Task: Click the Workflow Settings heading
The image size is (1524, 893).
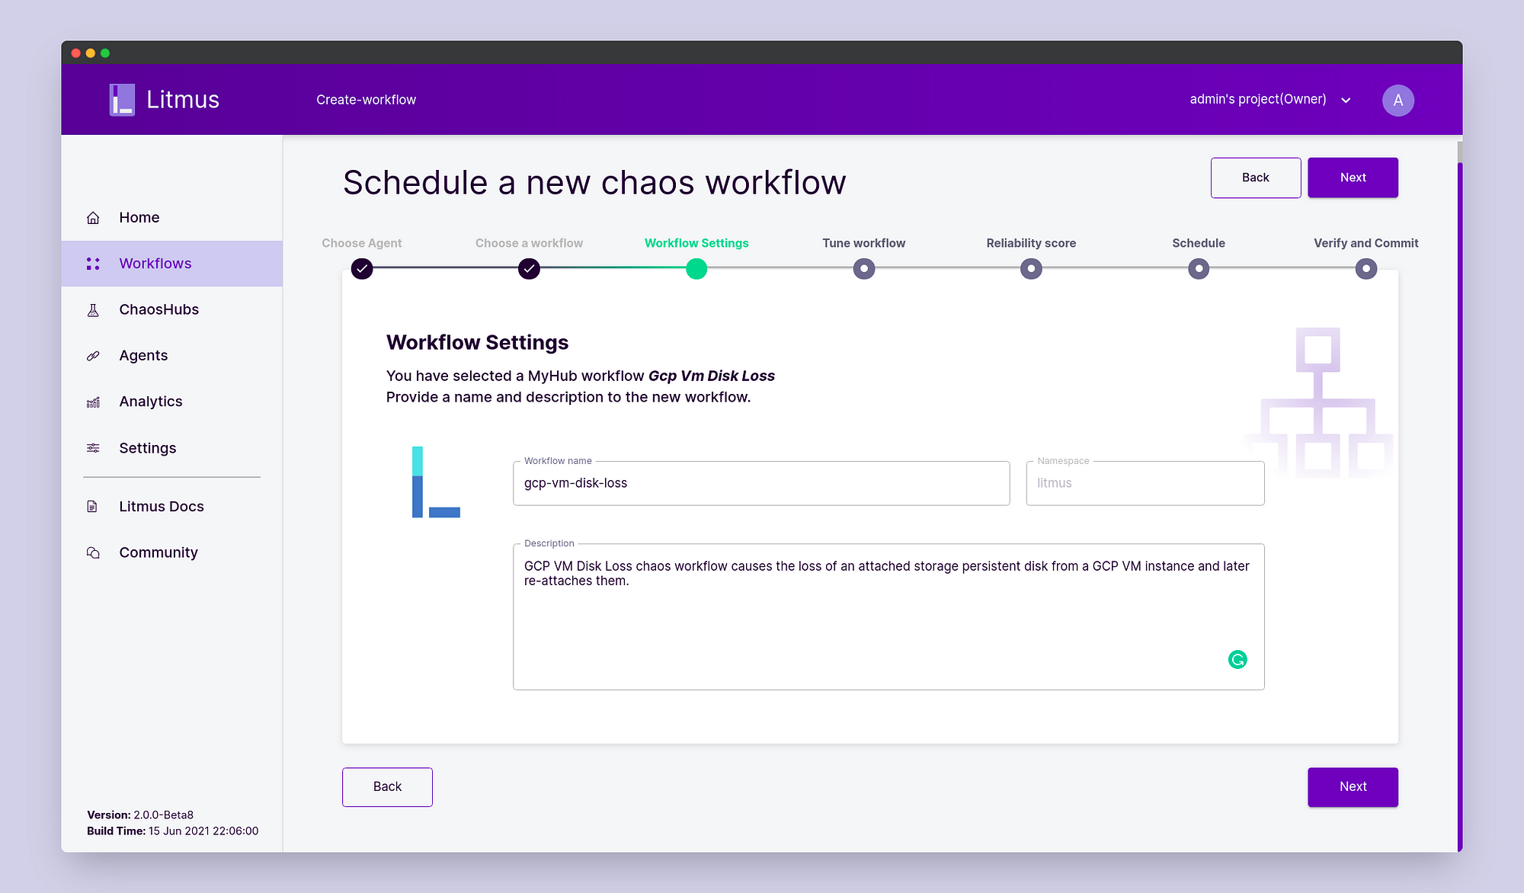Action: (478, 343)
